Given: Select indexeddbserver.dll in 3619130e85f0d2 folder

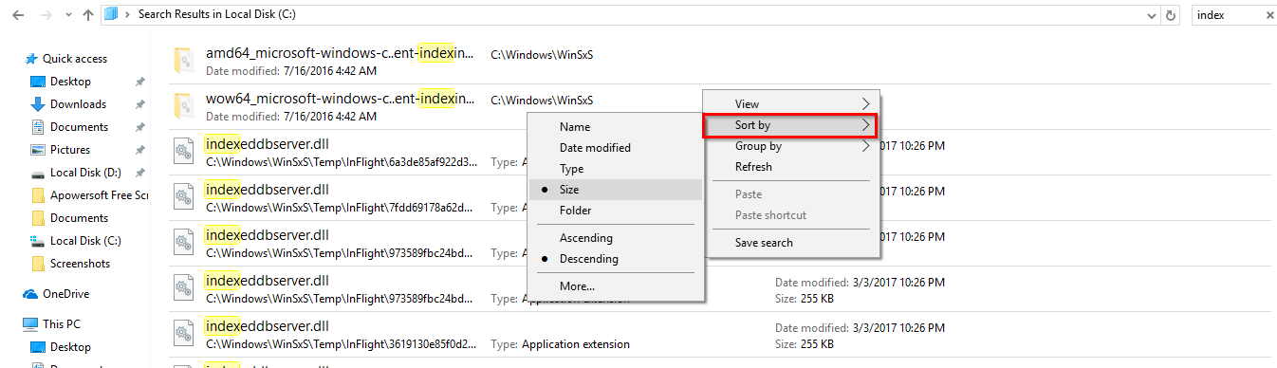Looking at the screenshot, I should (267, 326).
